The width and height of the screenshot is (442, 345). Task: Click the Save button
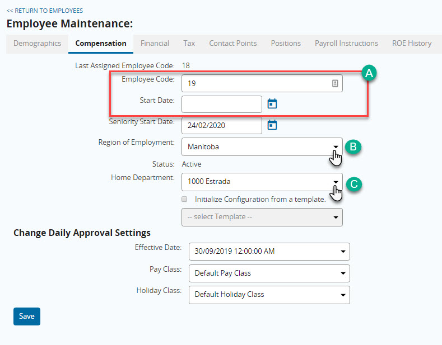pyautogui.click(x=27, y=316)
